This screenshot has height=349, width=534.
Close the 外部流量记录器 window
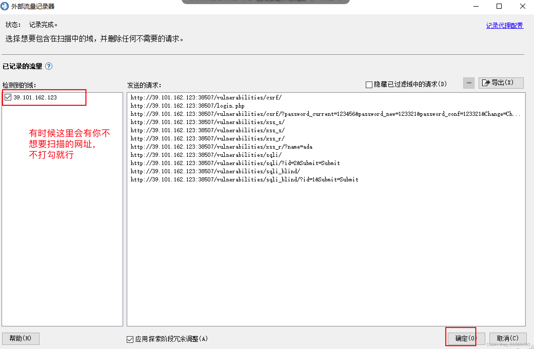coord(522,6)
